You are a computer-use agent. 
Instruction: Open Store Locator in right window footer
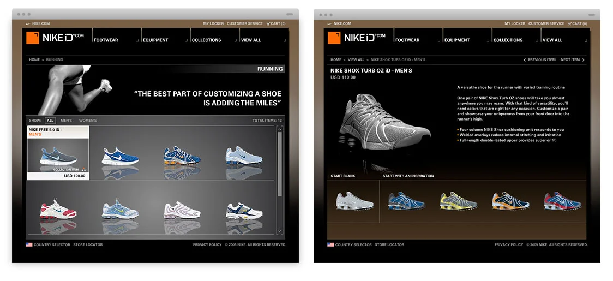pyautogui.click(x=389, y=244)
